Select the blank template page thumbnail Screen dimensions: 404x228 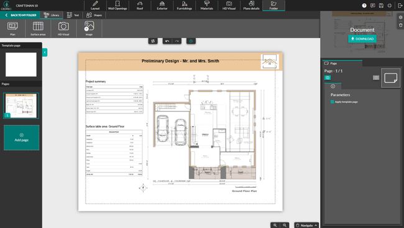click(21, 65)
